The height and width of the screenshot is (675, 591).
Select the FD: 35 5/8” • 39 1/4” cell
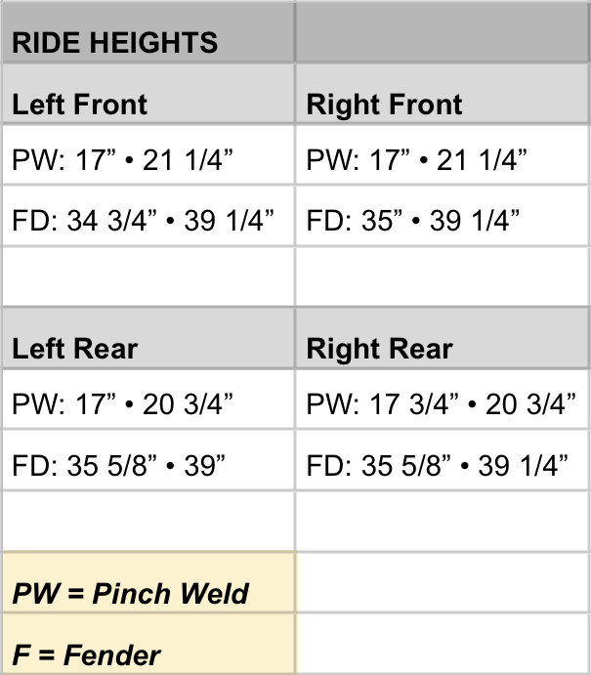[443, 460]
